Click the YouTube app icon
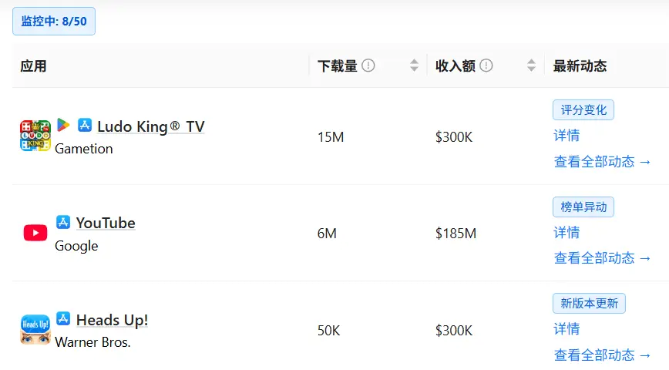 [35, 233]
